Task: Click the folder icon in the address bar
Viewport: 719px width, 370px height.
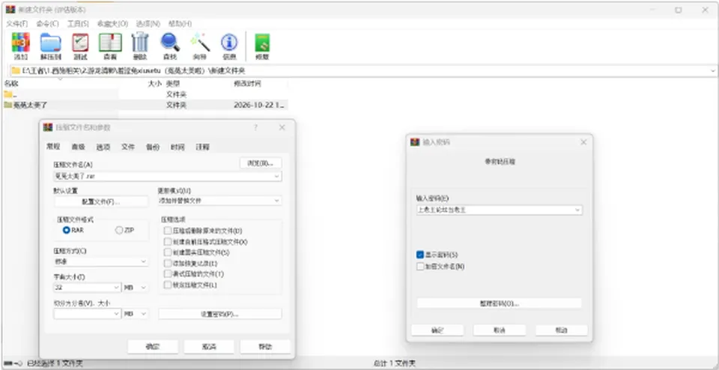Action: point(16,70)
